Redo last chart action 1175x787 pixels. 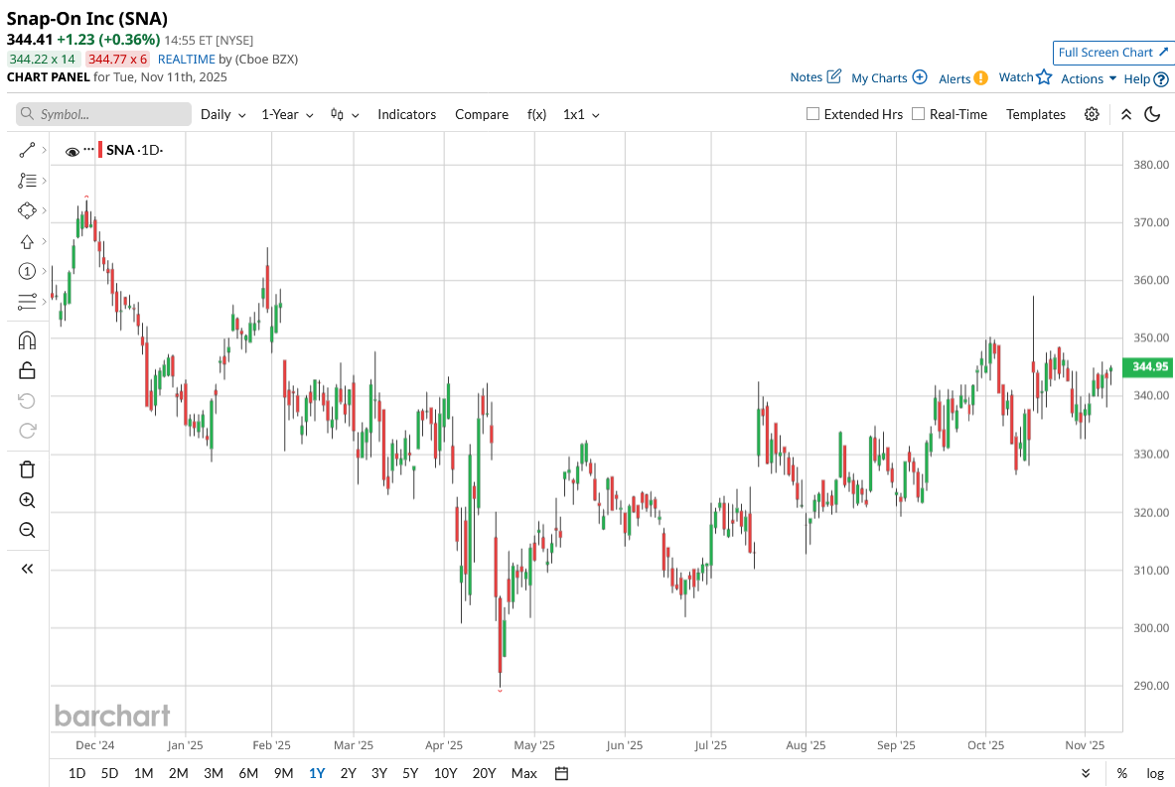[27, 431]
